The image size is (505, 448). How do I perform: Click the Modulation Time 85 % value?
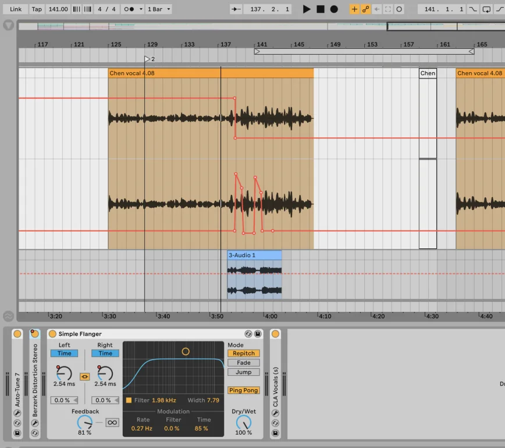point(201,428)
